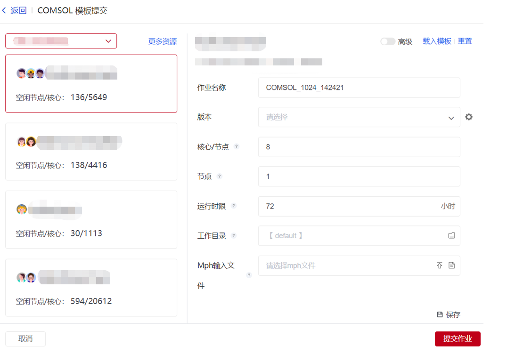Image resolution: width=507 pixels, height=354 pixels.
Task: Click help icon next to 运行时限
Action: [234, 206]
